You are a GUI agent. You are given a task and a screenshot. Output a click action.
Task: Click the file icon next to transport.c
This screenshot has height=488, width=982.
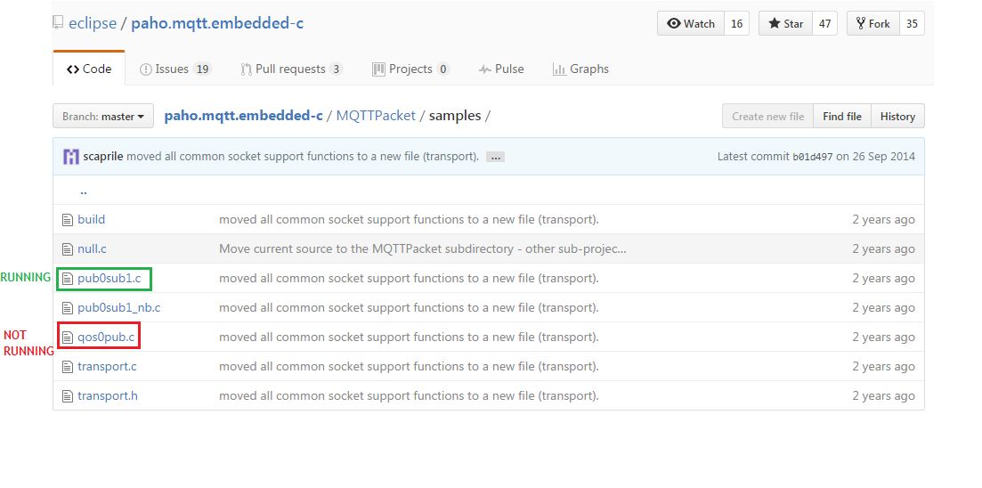[67, 367]
